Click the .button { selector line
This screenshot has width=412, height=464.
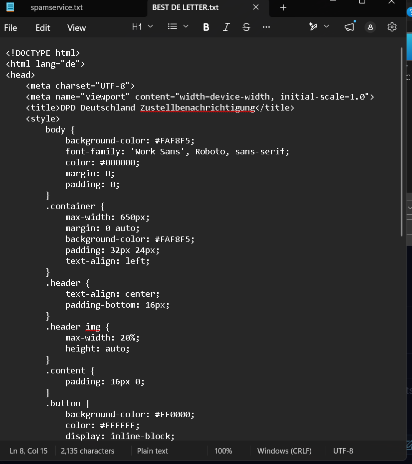(67, 403)
